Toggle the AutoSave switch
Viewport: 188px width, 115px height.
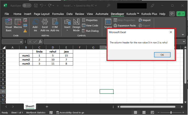coord(27,6)
